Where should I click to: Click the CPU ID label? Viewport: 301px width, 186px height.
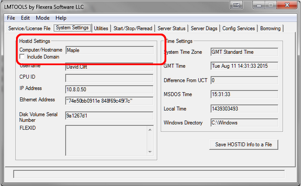27,77
